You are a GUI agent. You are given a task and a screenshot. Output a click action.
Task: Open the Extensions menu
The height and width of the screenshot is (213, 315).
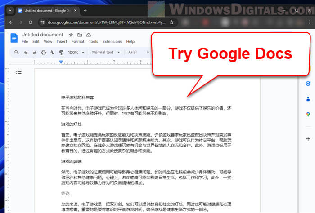[x=112, y=42]
